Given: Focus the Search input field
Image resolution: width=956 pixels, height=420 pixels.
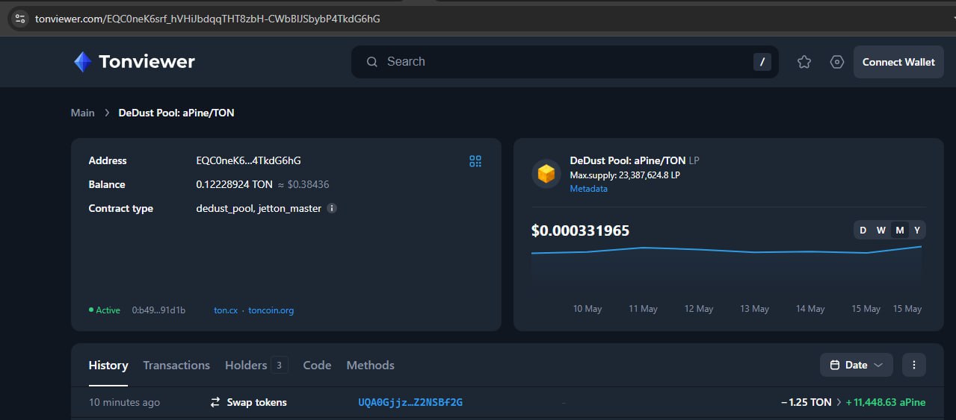Looking at the screenshot, I should 564,62.
